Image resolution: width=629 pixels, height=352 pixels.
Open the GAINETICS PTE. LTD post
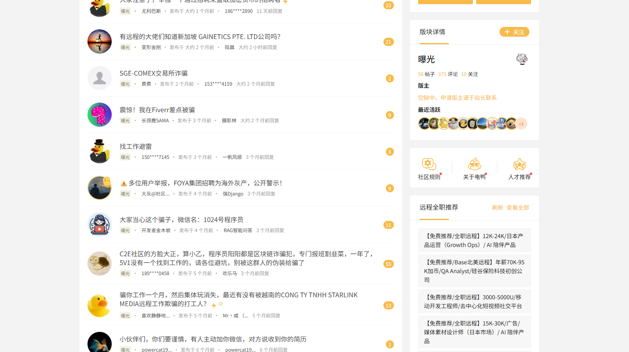click(200, 37)
